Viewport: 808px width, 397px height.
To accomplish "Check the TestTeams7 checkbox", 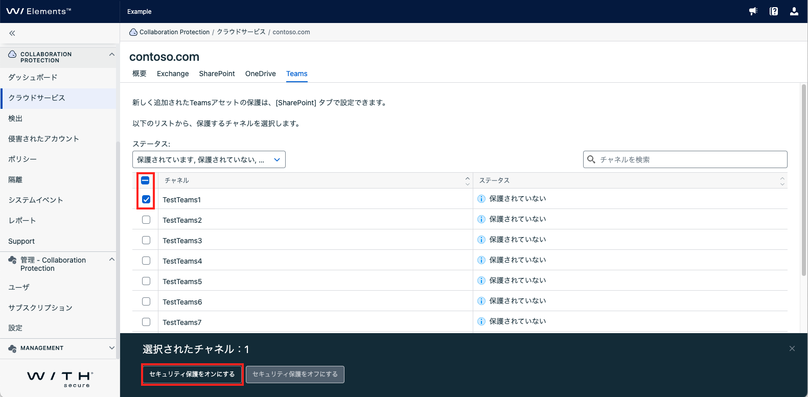I will pos(146,322).
